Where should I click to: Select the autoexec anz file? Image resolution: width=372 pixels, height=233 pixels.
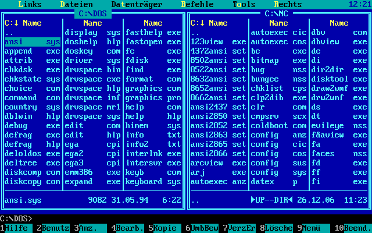[219, 182]
